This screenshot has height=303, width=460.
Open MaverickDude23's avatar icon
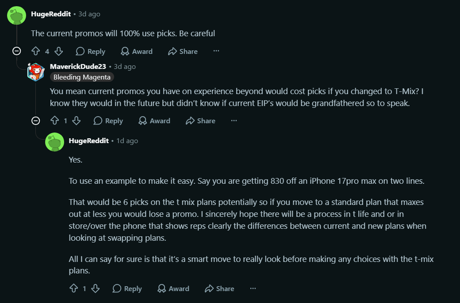pos(36,72)
